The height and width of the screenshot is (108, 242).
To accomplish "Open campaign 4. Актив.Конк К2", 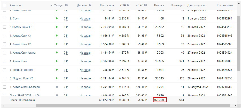I will point(20,44).
